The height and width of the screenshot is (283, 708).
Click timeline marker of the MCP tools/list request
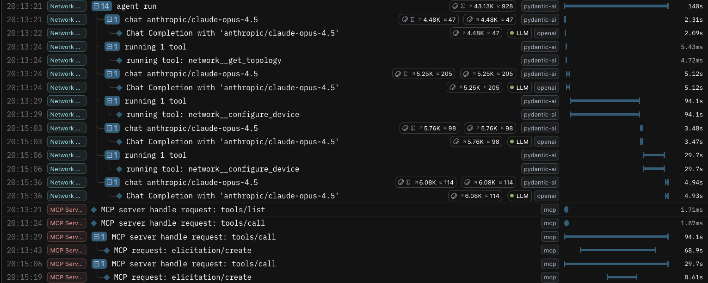[566, 209]
